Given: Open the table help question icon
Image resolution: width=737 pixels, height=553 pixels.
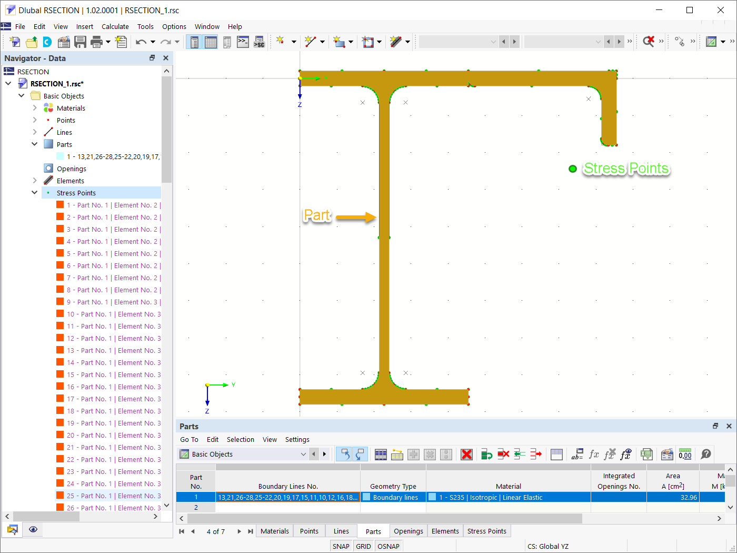Looking at the screenshot, I should pyautogui.click(x=706, y=455).
